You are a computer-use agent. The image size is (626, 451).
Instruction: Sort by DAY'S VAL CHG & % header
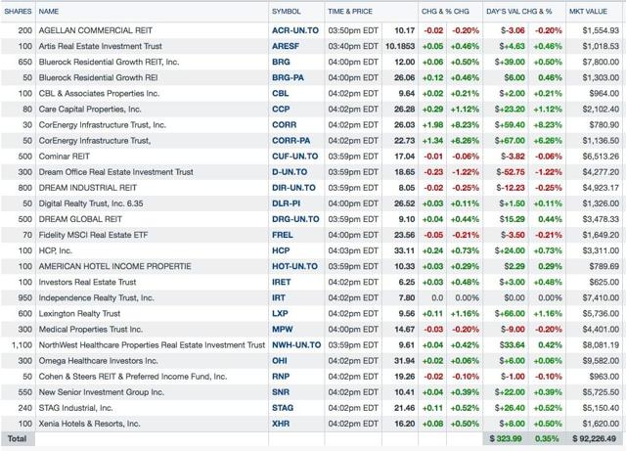click(519, 12)
